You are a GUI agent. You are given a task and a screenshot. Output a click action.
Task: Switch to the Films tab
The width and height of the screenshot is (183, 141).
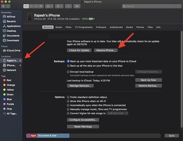coord(68,27)
